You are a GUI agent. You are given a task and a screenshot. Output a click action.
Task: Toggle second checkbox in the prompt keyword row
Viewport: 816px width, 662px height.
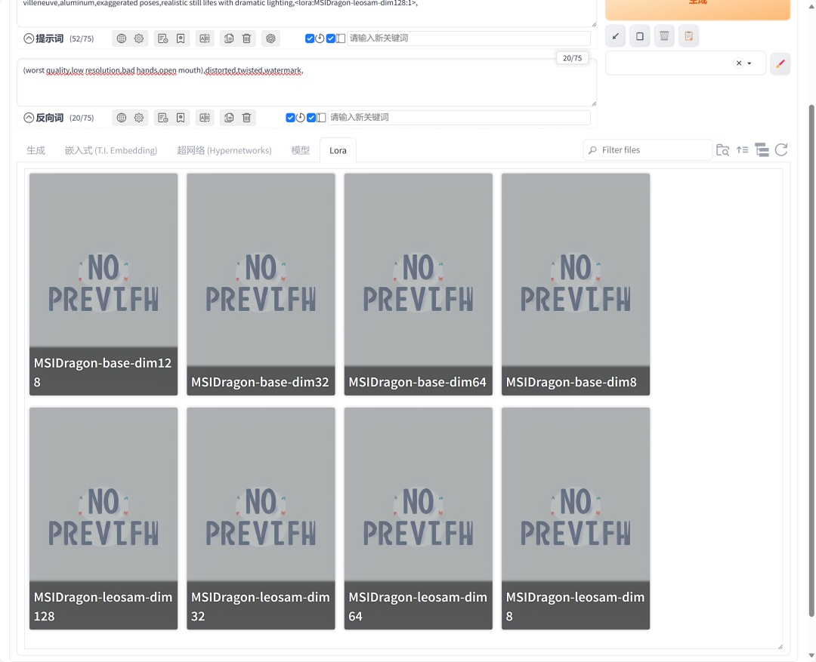coord(331,38)
